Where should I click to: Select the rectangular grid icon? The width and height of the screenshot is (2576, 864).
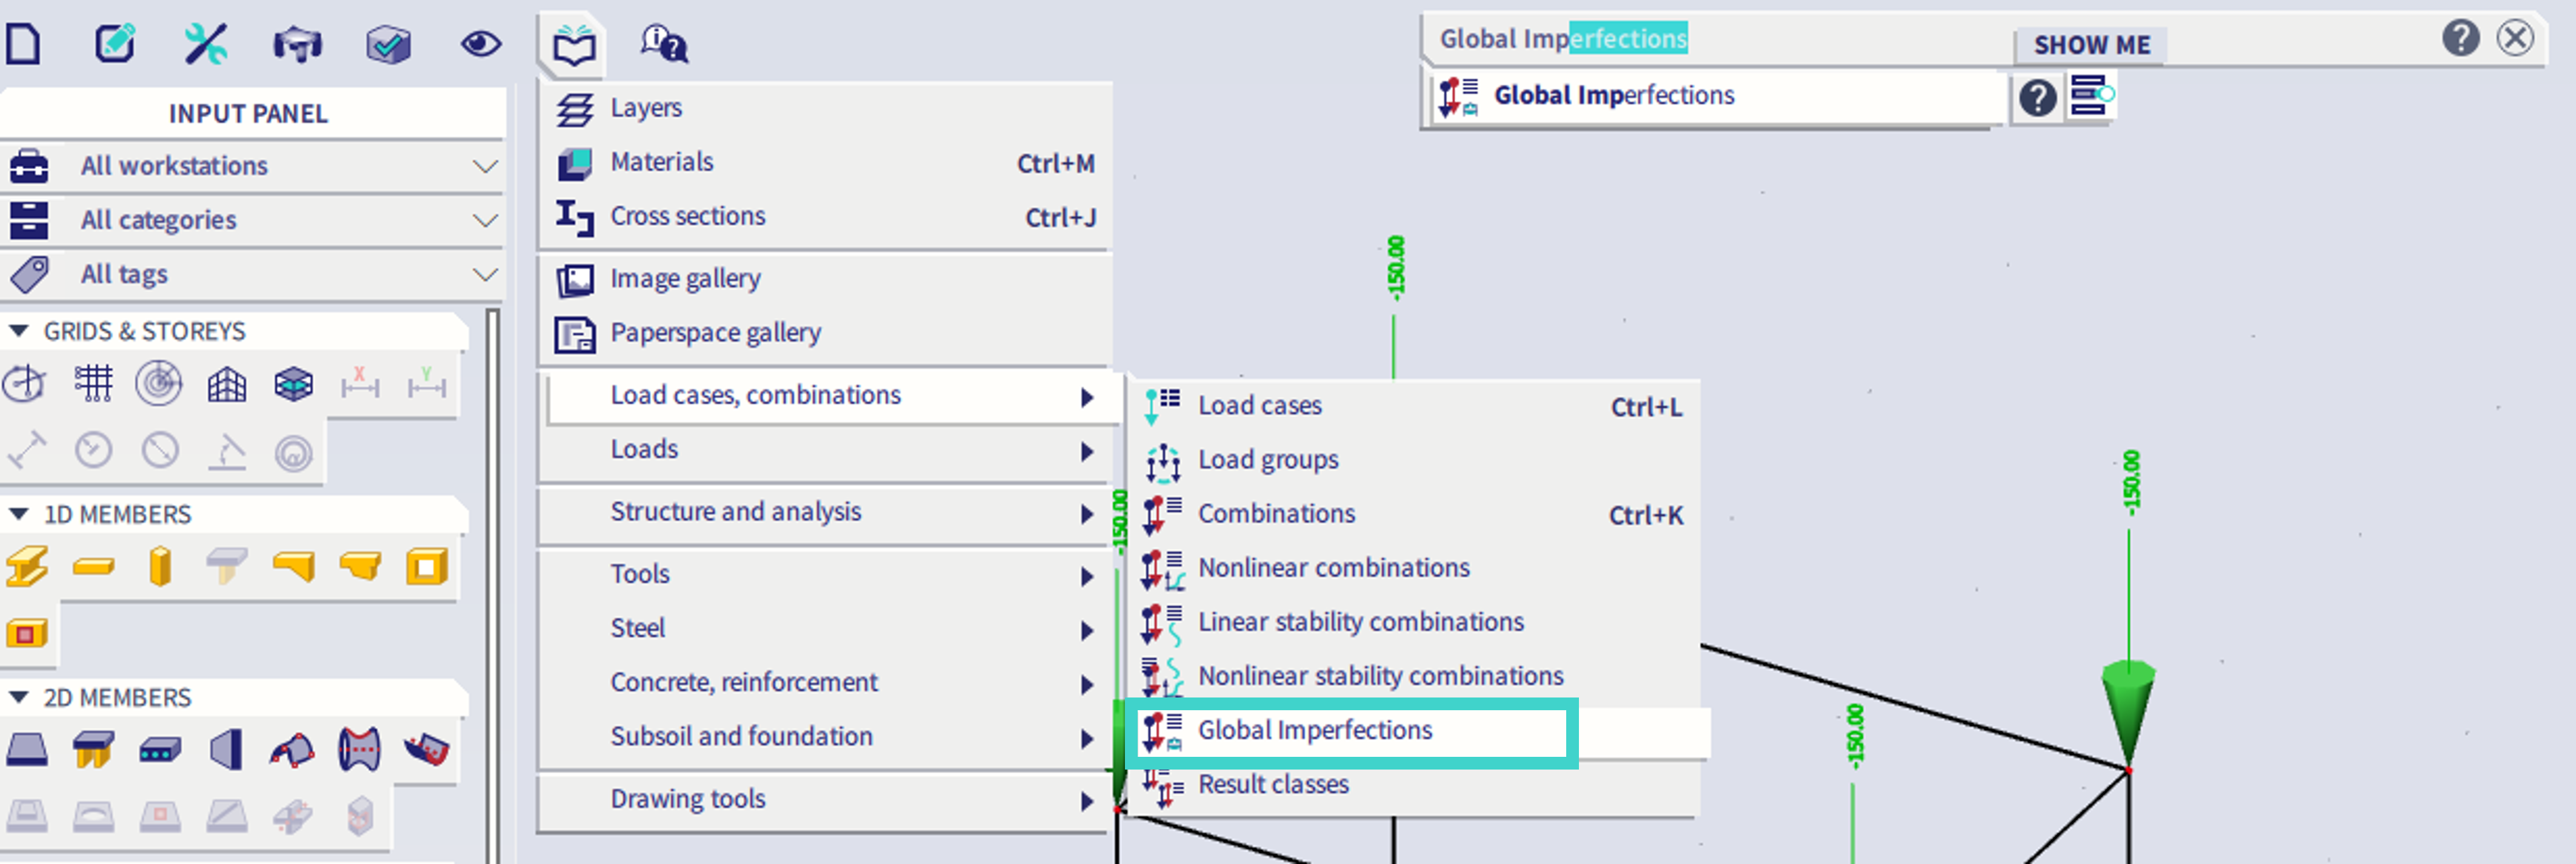click(x=93, y=383)
